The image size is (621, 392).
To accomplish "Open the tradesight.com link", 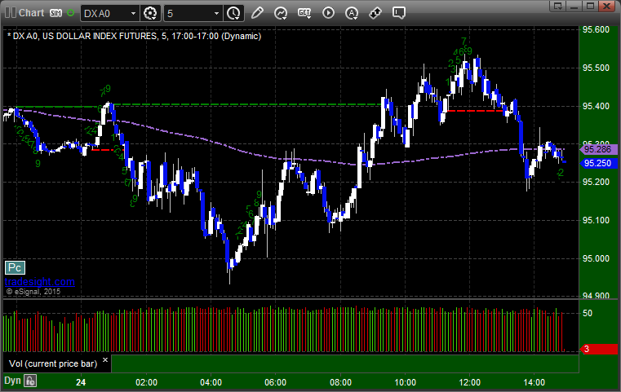I will [x=40, y=282].
